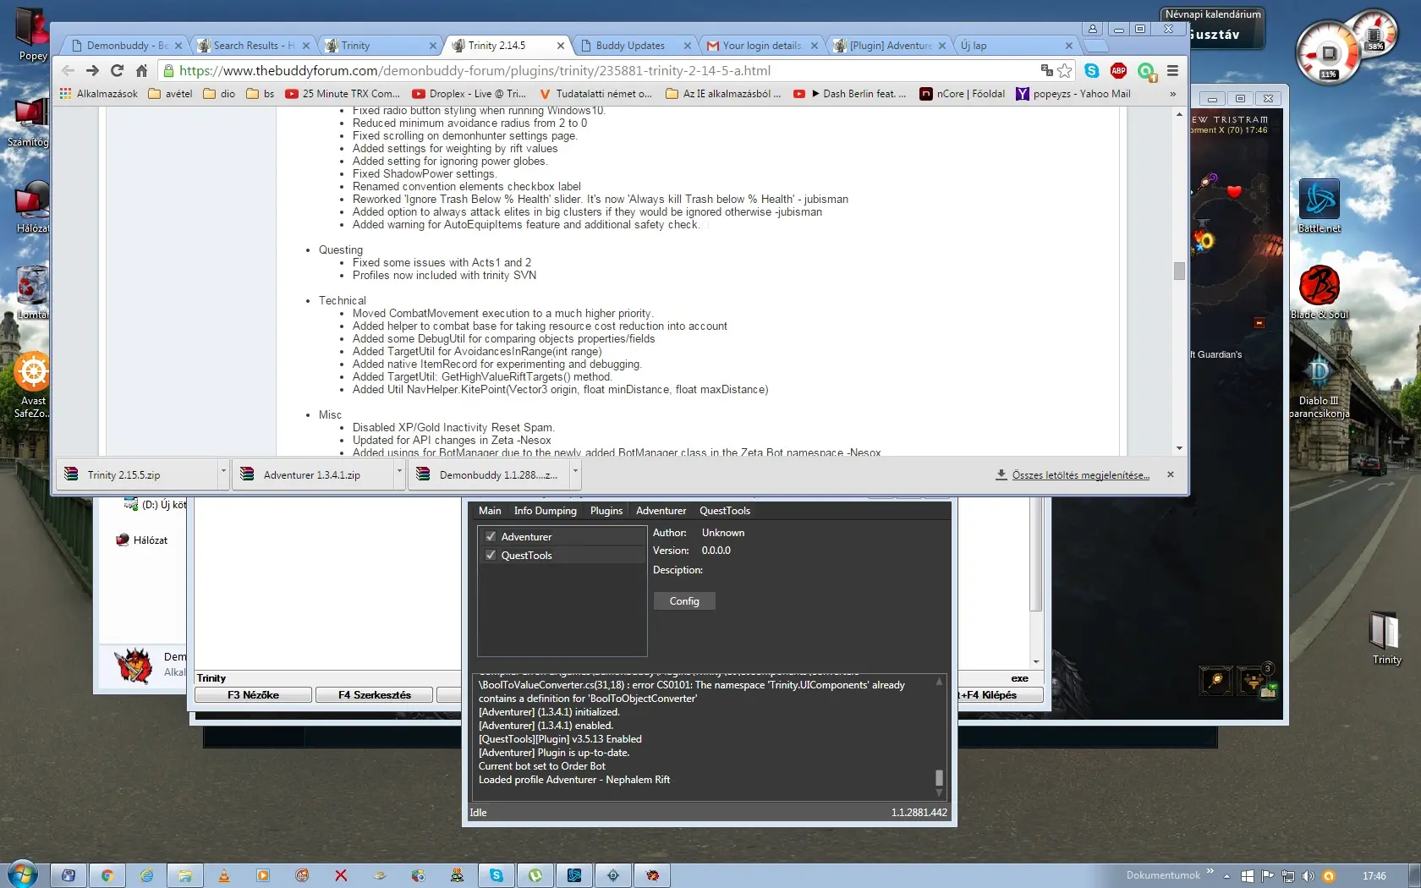Open the Diablo III desktop shortcut
The image size is (1421, 888).
coord(1319,385)
